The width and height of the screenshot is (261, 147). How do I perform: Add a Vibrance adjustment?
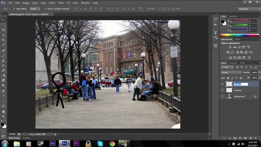[248, 47]
